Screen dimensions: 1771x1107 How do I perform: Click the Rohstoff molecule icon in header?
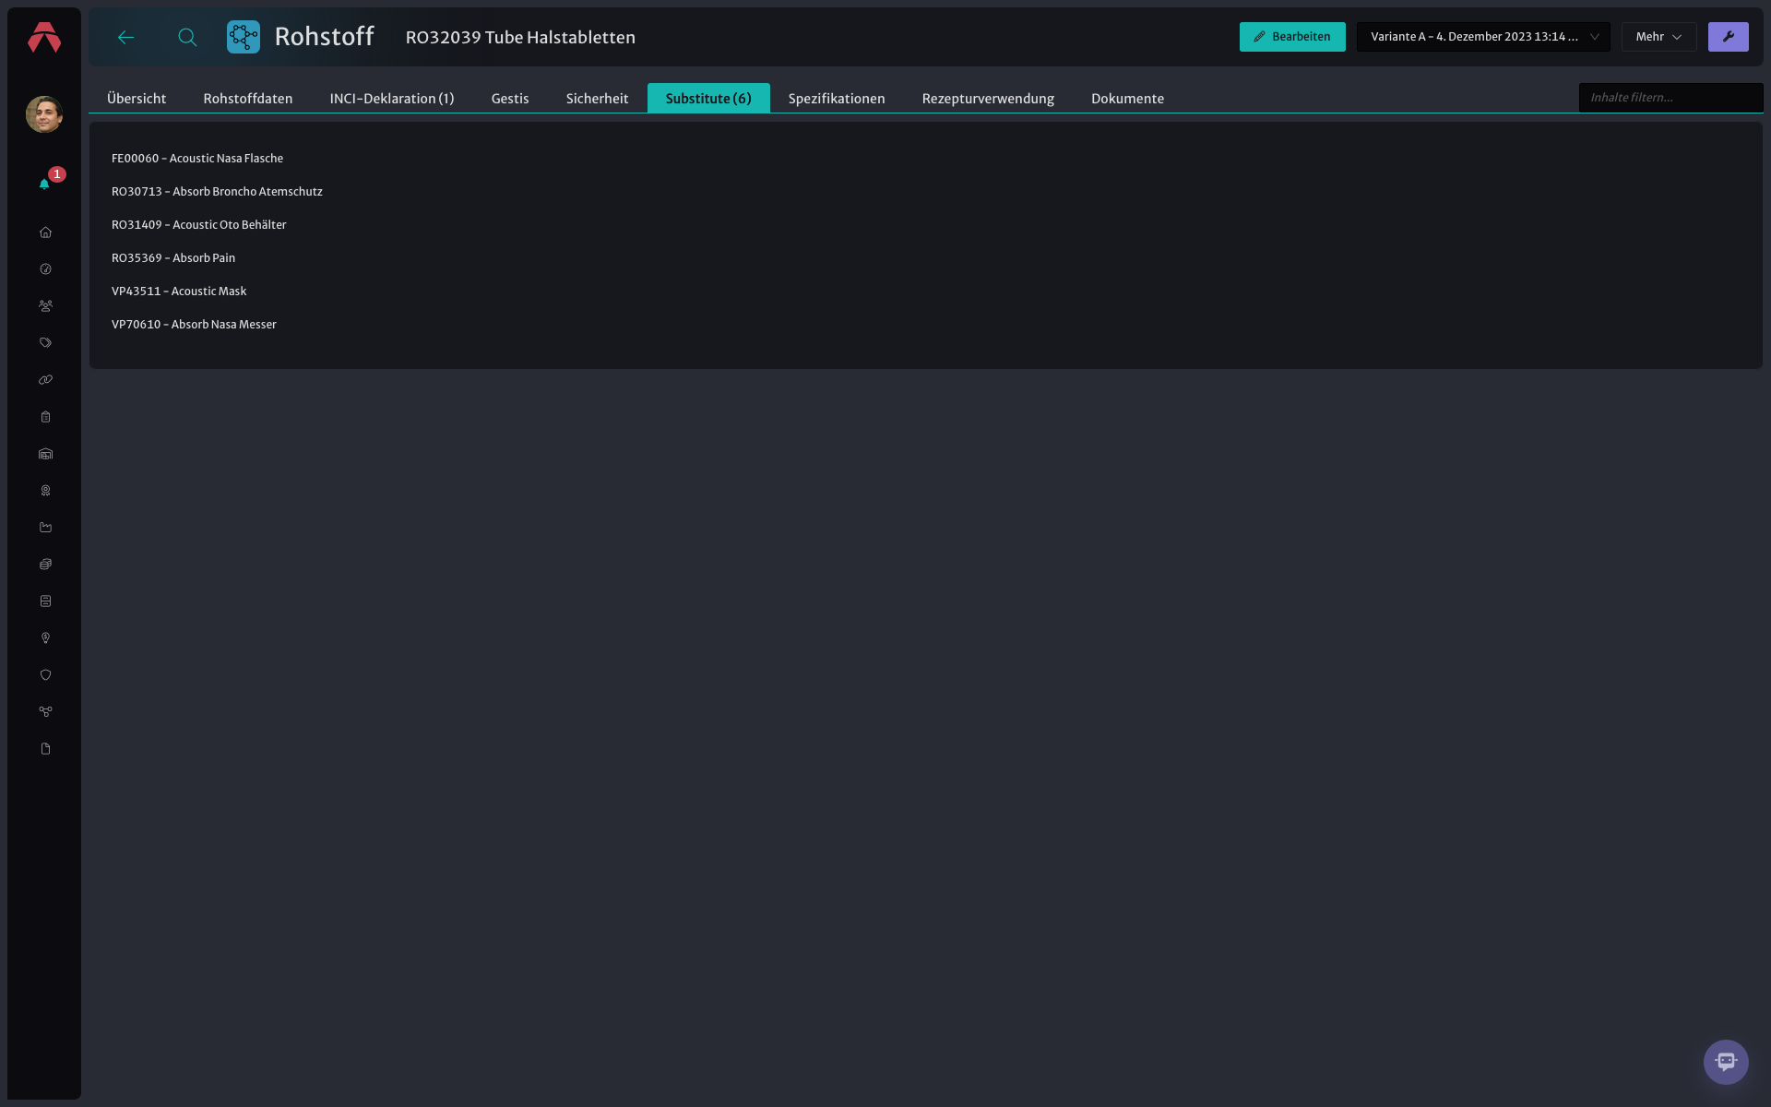244,37
